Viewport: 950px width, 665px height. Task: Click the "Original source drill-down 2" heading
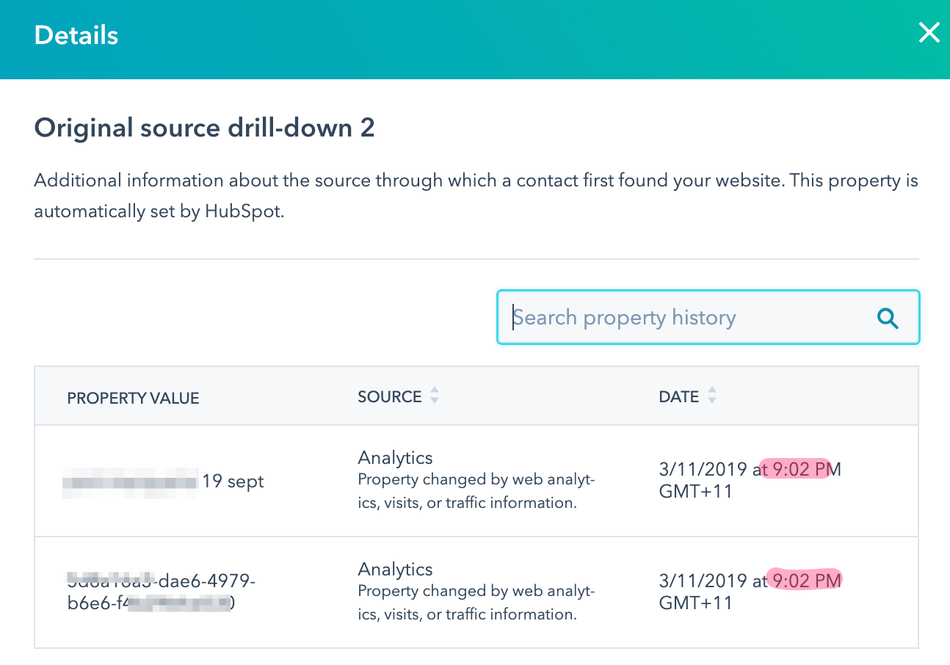pyautogui.click(x=204, y=128)
